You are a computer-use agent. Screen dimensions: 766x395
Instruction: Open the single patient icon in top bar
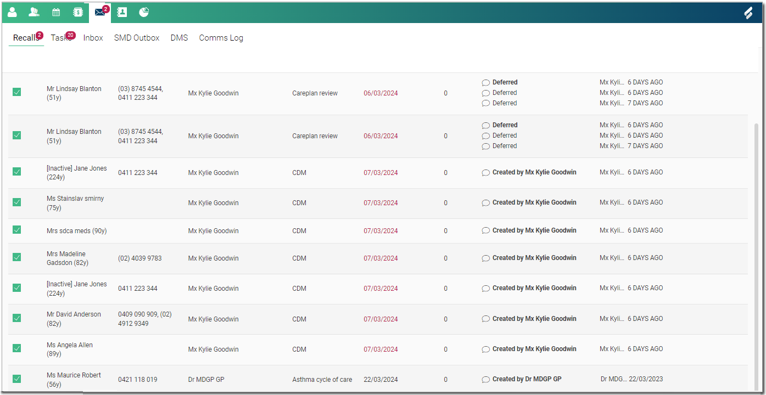click(x=12, y=12)
